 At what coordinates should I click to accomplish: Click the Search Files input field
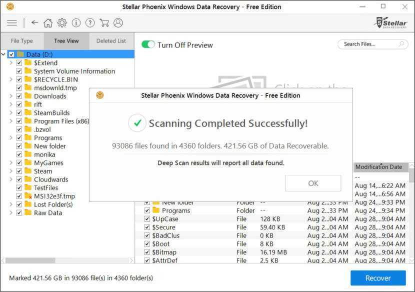tap(368, 44)
